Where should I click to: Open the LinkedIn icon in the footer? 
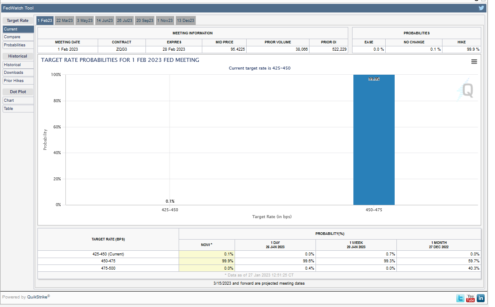point(480,298)
